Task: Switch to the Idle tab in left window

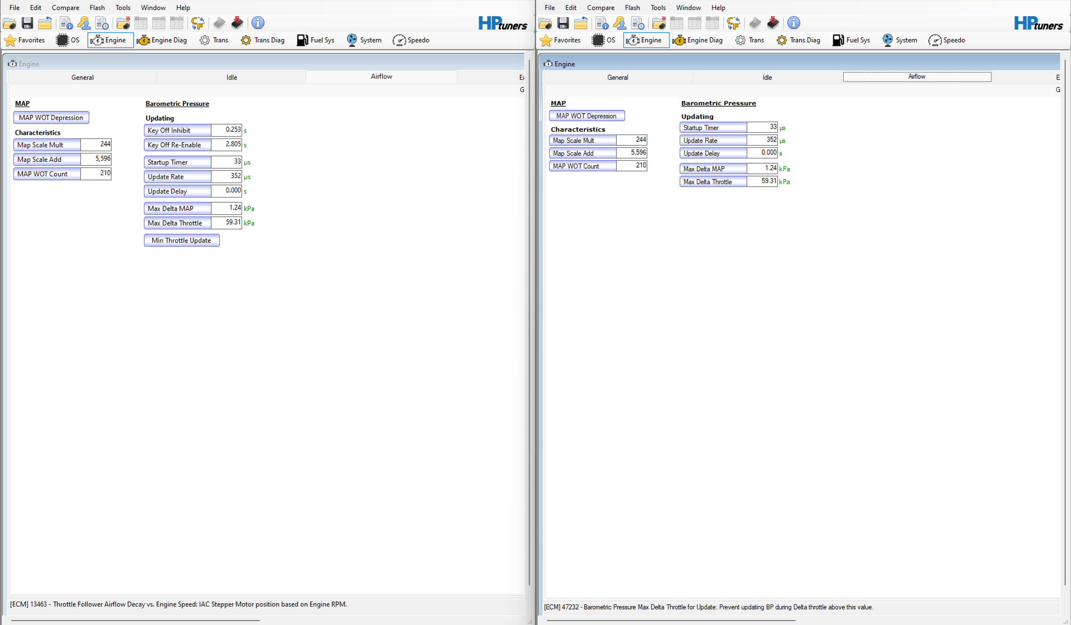Action: point(231,78)
